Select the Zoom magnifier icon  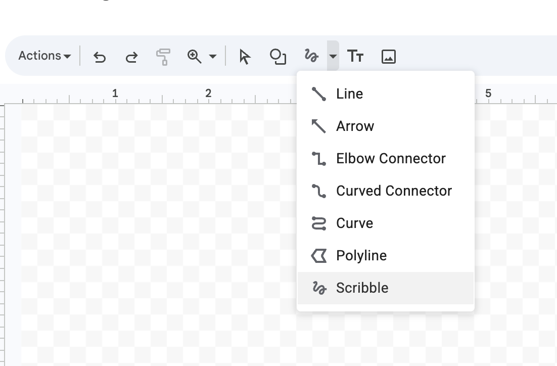(195, 57)
